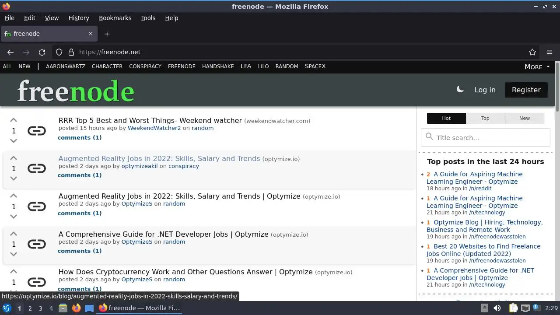Open volume control in system tray
This screenshot has width=560, height=315.
pyautogui.click(x=497, y=308)
